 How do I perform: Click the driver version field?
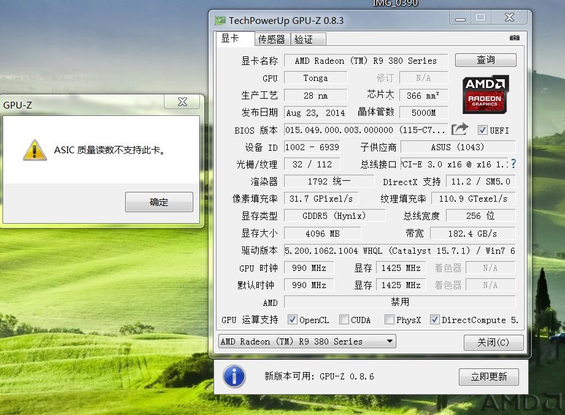tap(399, 251)
